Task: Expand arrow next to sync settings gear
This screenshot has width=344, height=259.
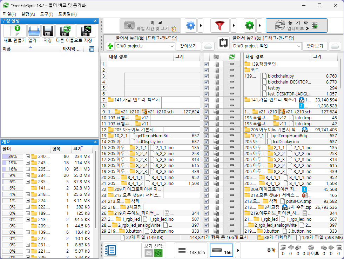Action: [259, 26]
